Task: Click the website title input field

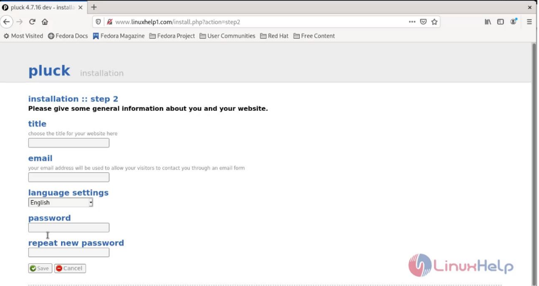Action: click(69, 143)
